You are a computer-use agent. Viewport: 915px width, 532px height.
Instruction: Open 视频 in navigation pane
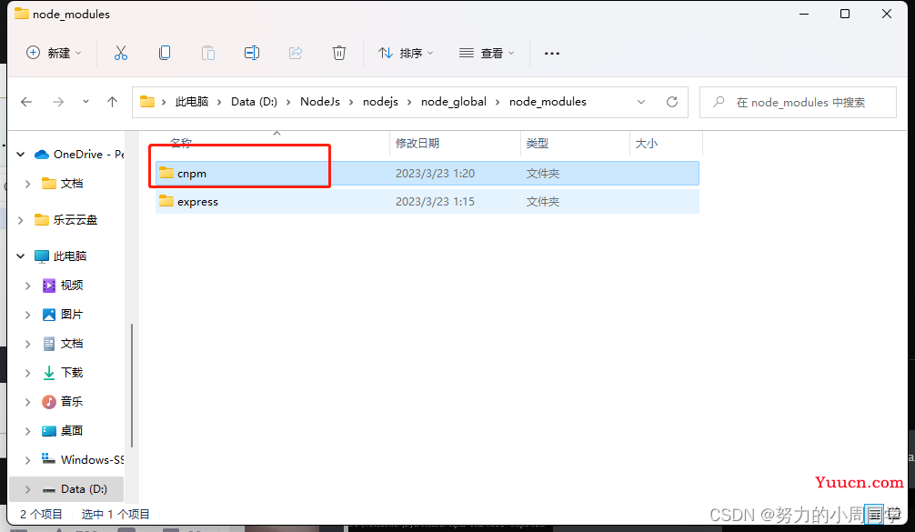[63, 286]
